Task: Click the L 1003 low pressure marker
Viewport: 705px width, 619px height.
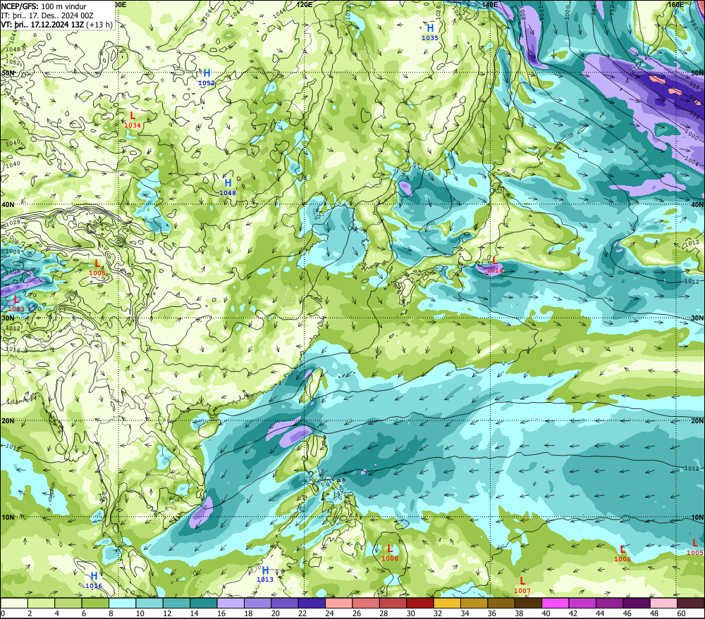Action: pos(16,304)
